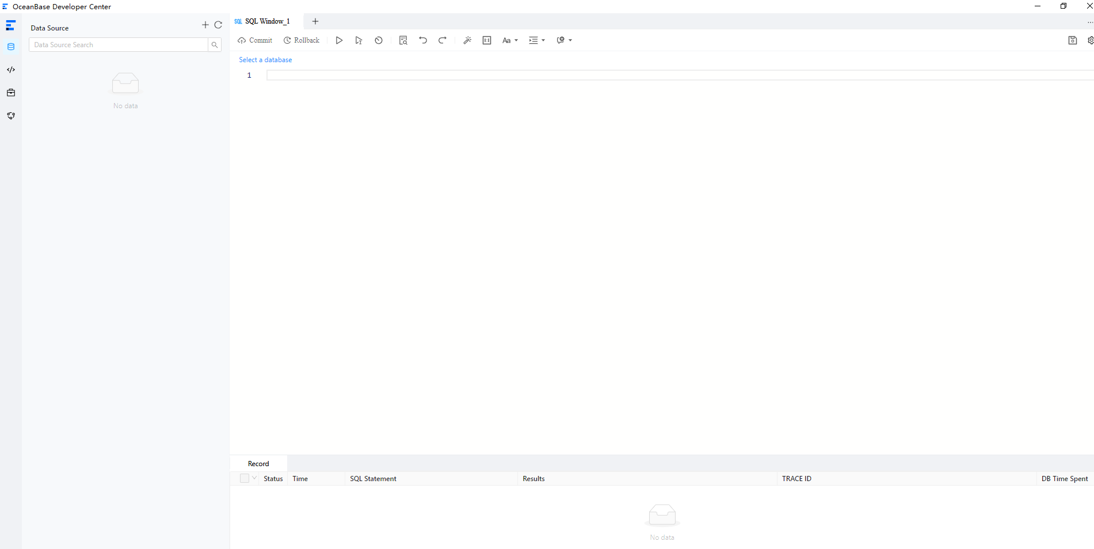Click the run current statement cursor icon
This screenshot has height=549, width=1094.
tap(359, 40)
